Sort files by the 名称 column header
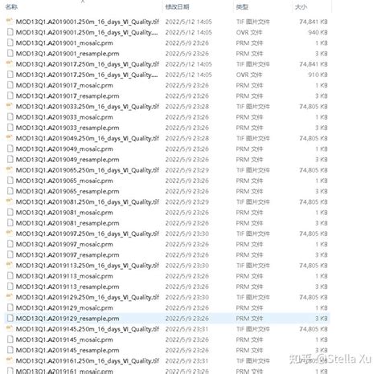The width and height of the screenshot is (381, 374). pyautogui.click(x=11, y=6)
